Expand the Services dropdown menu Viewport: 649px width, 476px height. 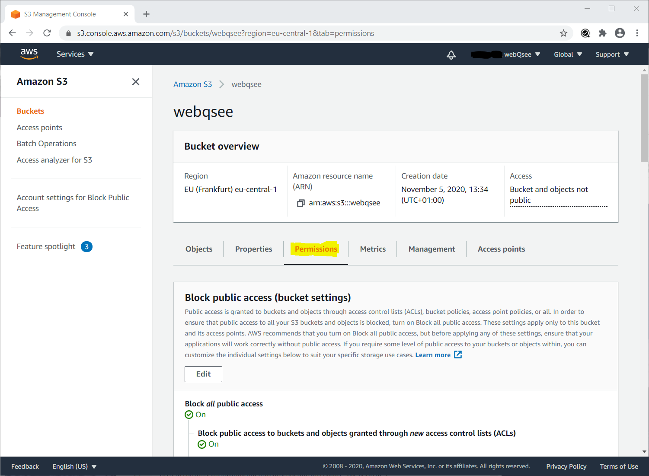point(75,54)
